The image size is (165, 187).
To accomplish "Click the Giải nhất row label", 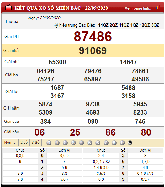I will pyautogui.click(x=12, y=50).
